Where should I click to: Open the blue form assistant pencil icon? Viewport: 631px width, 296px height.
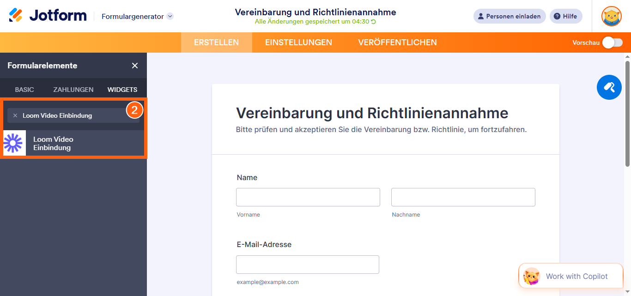click(609, 87)
